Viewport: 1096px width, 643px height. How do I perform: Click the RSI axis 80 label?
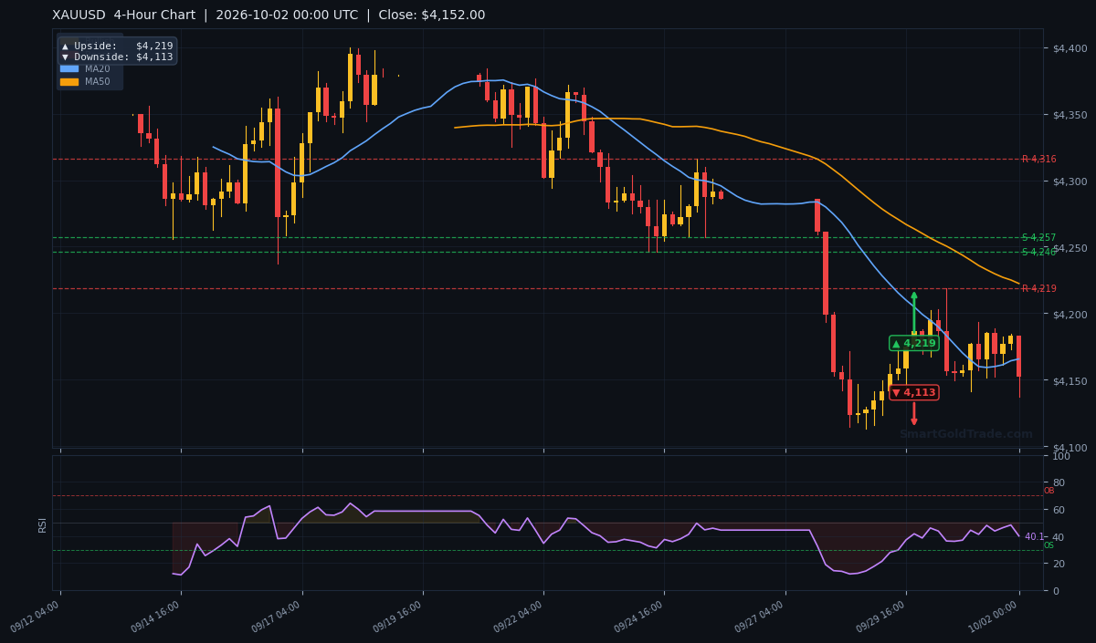pos(1059,482)
